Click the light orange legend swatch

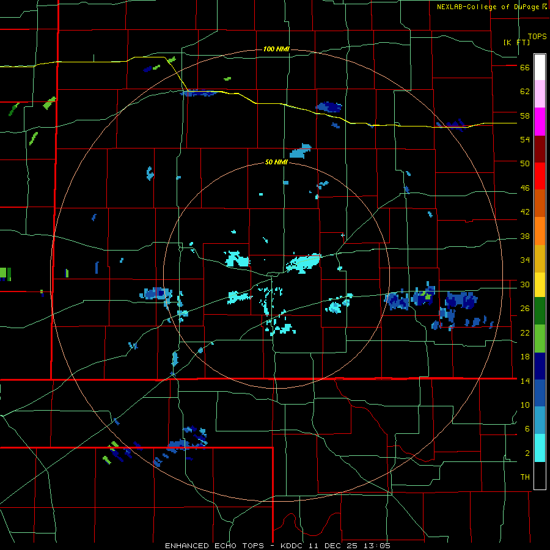point(540,231)
